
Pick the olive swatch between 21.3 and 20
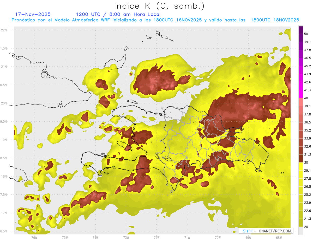pyautogui.click(x=301, y=223)
